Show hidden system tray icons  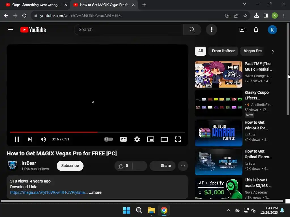click(228, 210)
